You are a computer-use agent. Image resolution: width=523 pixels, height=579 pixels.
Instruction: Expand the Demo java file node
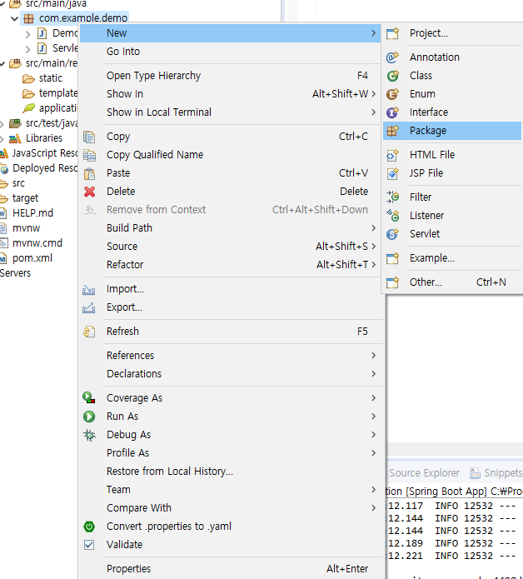28,34
